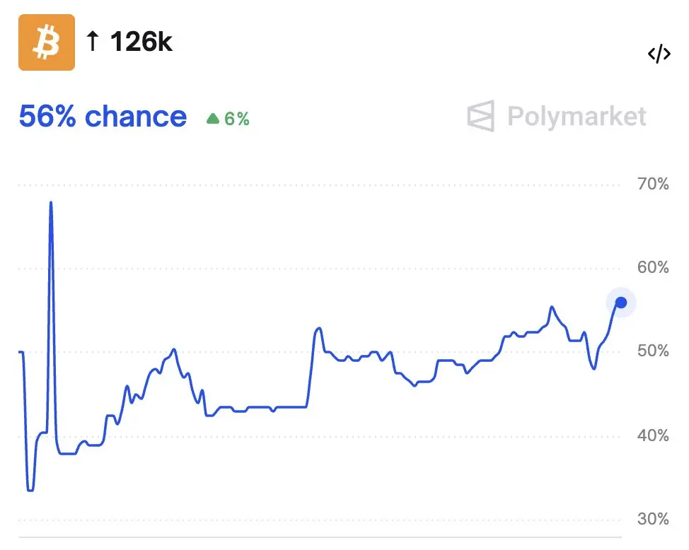Click the 126k market title

(141, 42)
